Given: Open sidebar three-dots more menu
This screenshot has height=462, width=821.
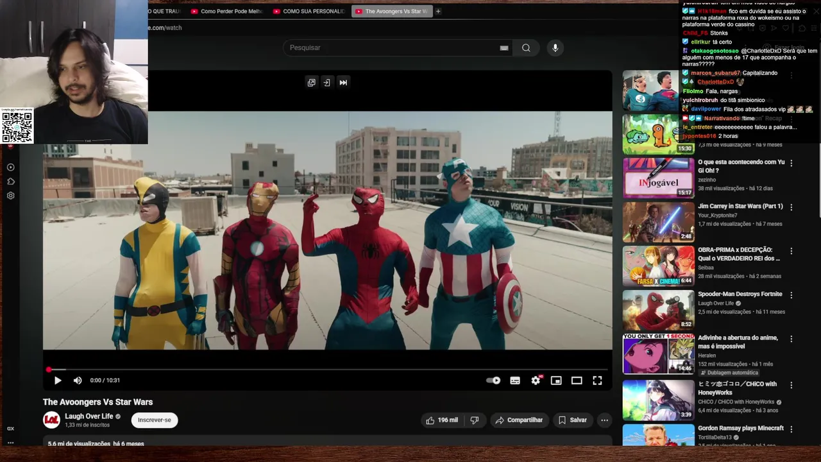Looking at the screenshot, I should (10, 442).
